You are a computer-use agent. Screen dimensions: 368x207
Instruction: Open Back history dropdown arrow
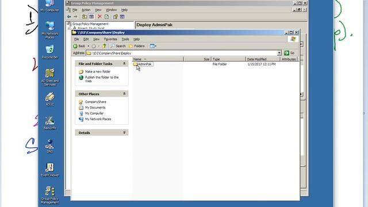pyautogui.click(x=89, y=46)
